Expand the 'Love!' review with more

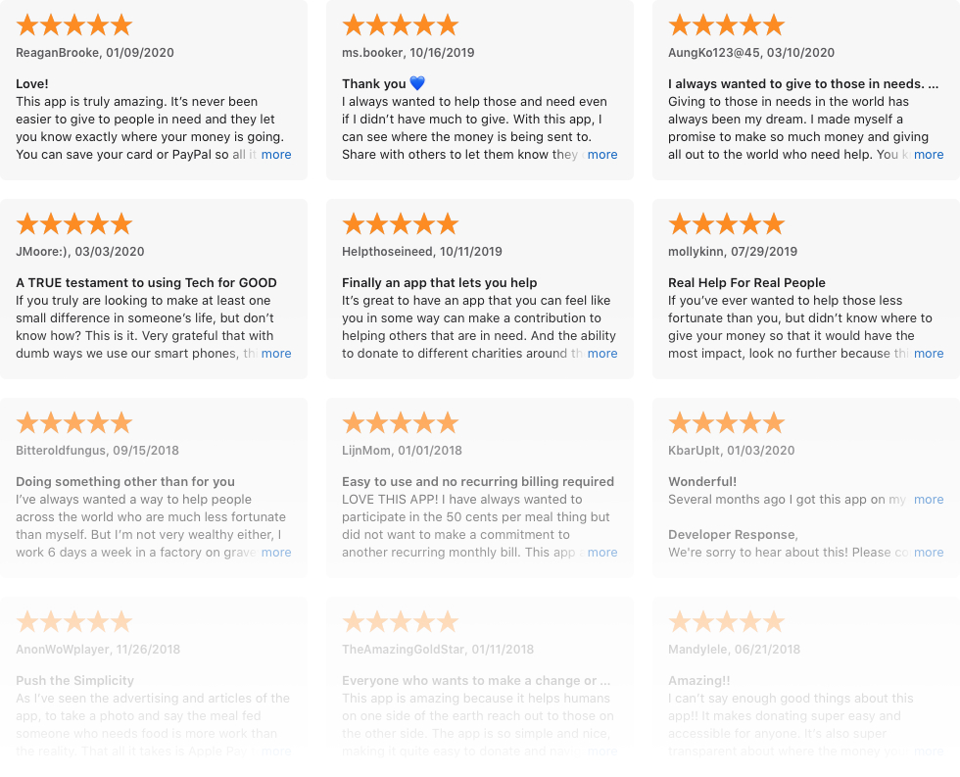(276, 154)
